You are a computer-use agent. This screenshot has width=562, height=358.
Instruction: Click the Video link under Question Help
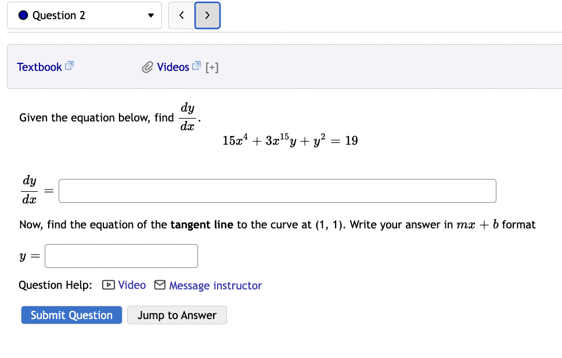(132, 285)
